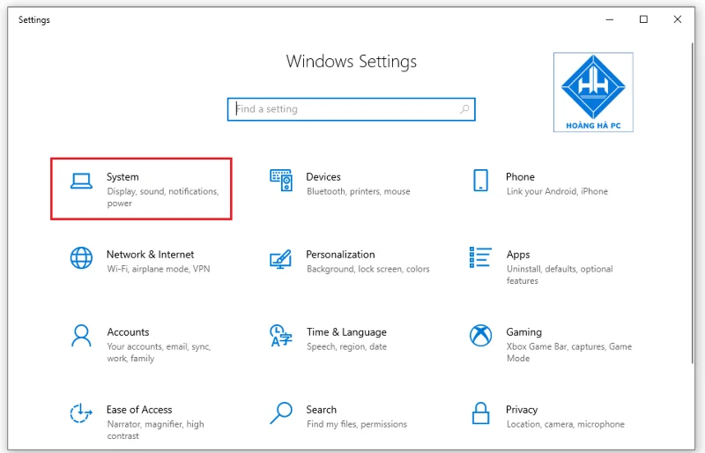This screenshot has height=453, width=705.
Task: Click the Ease of Access icon
Action: coord(81,413)
